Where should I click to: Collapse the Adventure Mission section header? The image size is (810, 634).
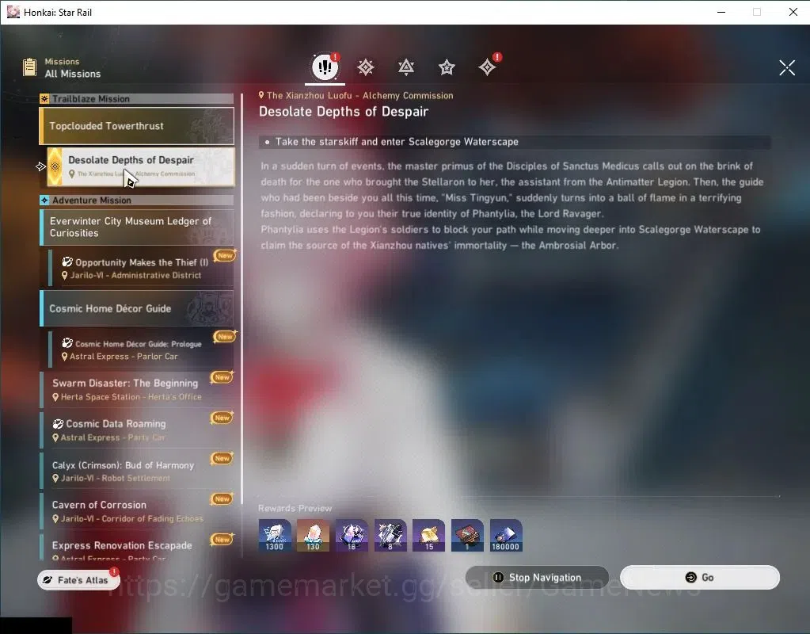click(x=136, y=201)
